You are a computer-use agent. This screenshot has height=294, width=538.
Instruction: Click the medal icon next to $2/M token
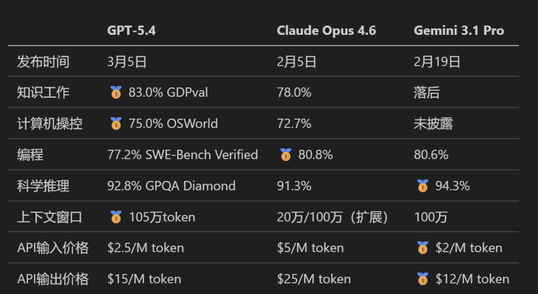pos(422,248)
